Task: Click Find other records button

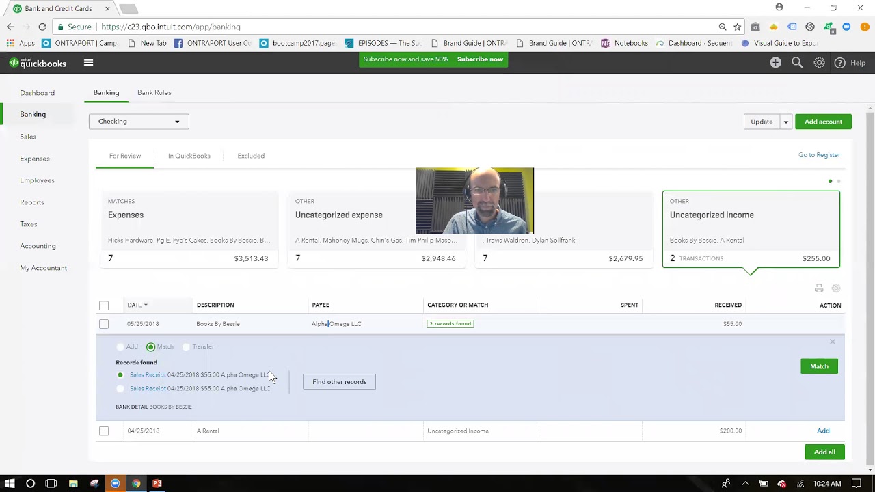Action: coord(340,382)
